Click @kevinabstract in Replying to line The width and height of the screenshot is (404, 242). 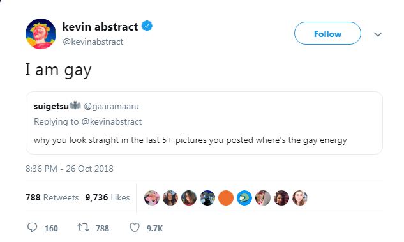click(x=112, y=122)
